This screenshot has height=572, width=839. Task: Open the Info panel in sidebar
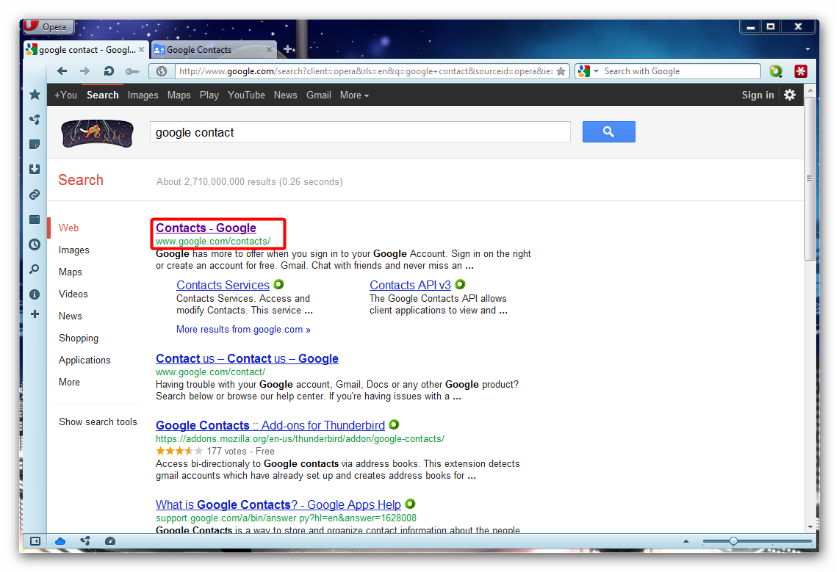(x=35, y=294)
